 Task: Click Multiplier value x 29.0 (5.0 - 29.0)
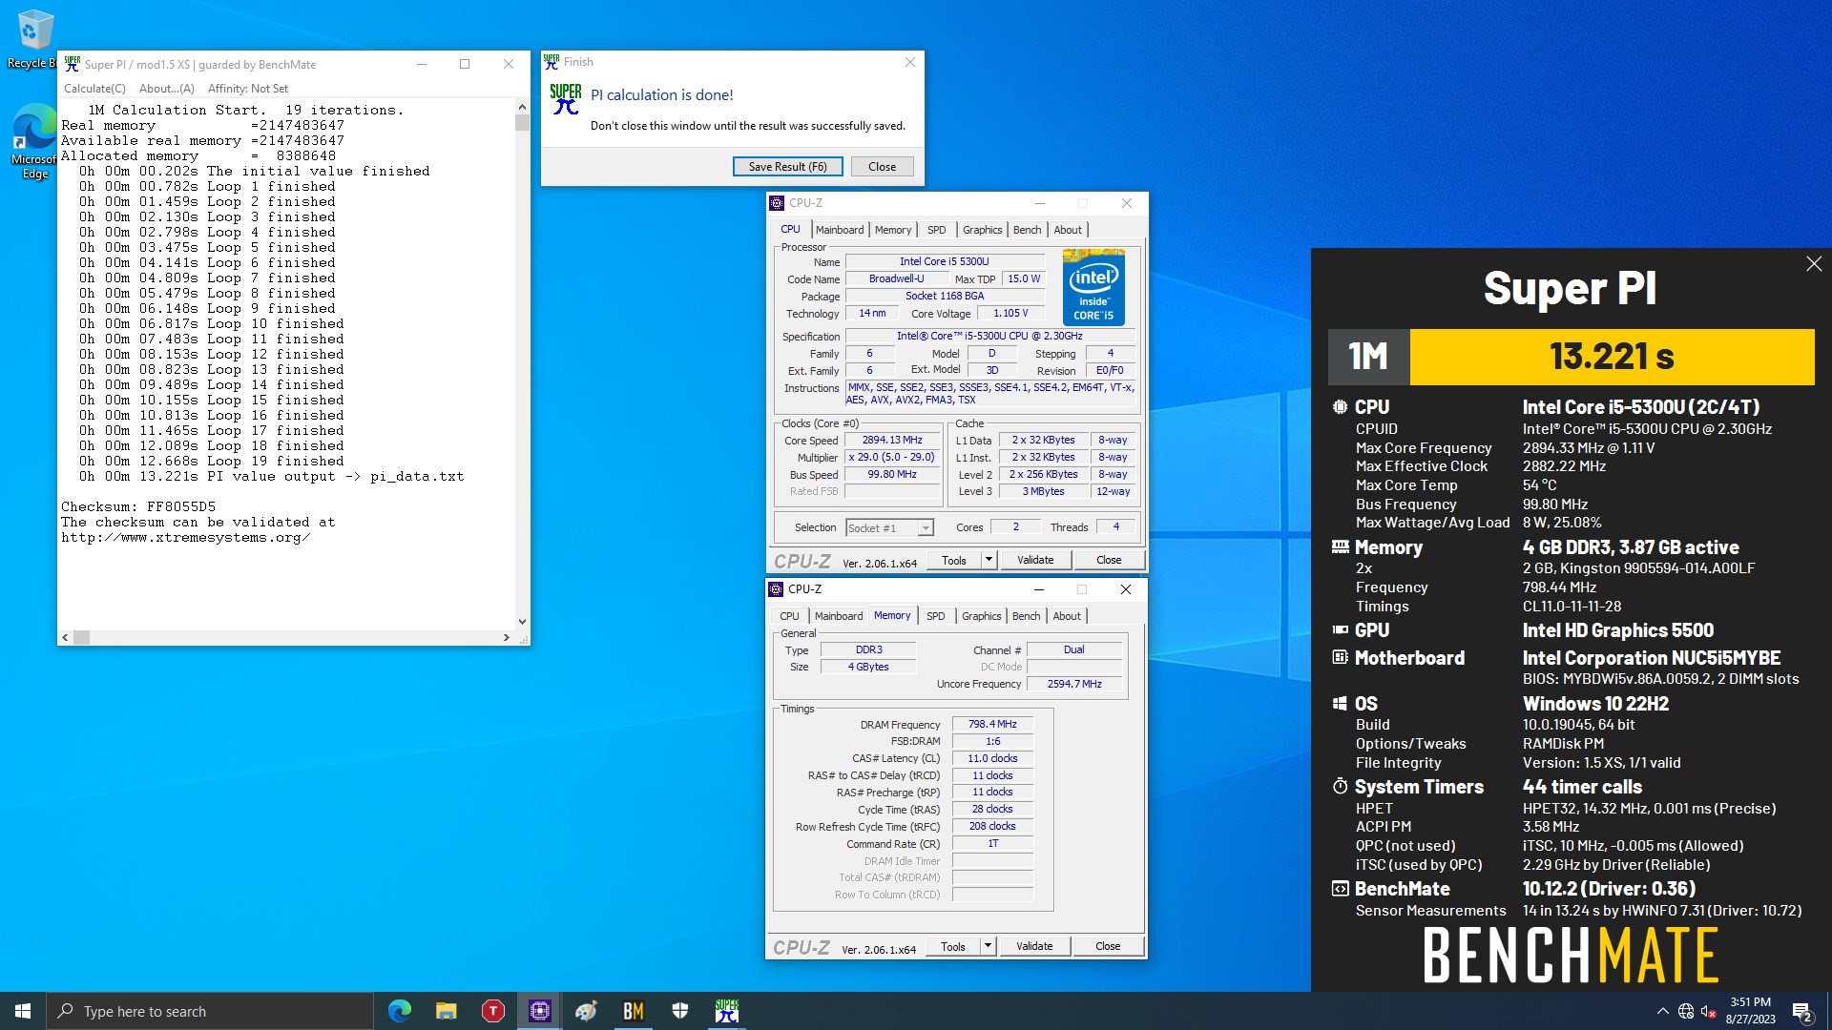(x=892, y=457)
